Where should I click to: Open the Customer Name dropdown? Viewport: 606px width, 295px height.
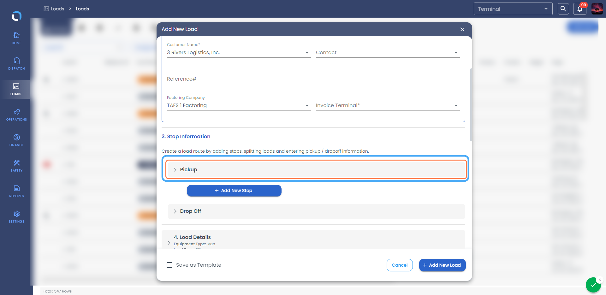click(x=239, y=53)
